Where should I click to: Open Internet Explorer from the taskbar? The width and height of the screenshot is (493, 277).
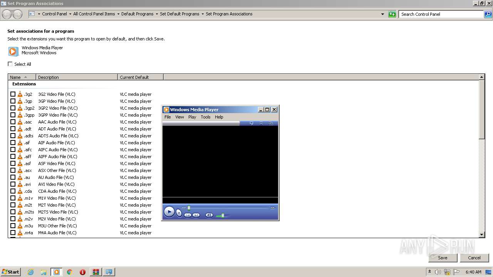tap(30, 272)
